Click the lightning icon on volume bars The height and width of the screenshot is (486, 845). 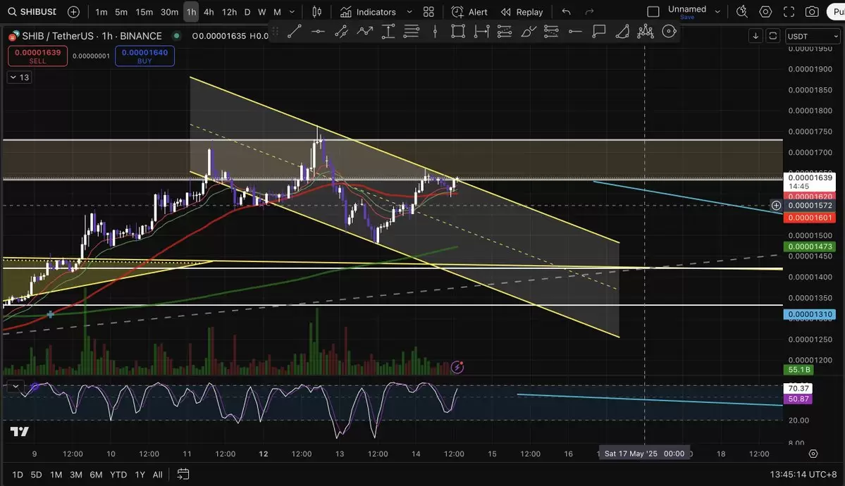(x=457, y=368)
